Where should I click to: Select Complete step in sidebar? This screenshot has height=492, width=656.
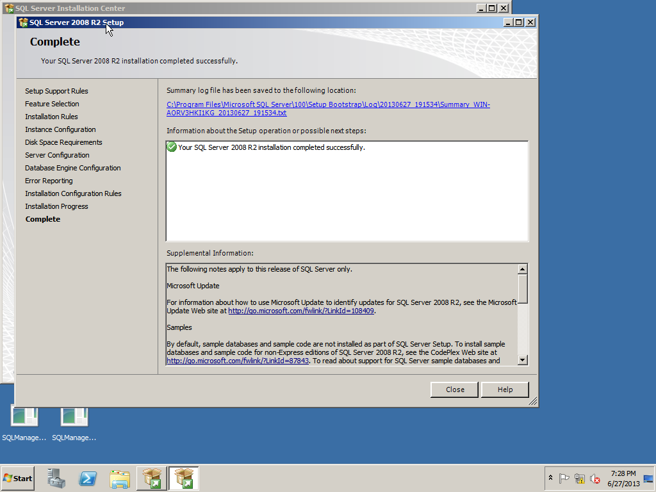[43, 219]
